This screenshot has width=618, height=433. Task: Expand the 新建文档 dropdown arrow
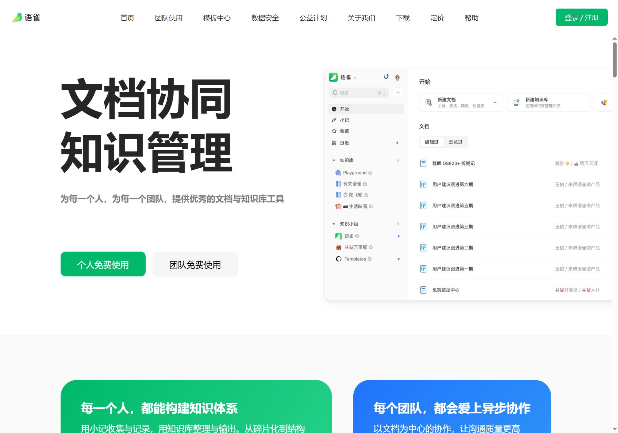click(495, 103)
